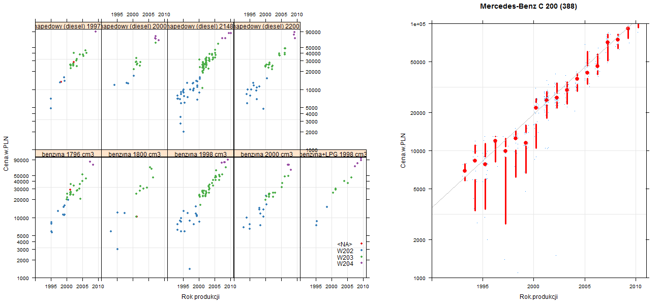This screenshot has width=661, height=305.
Task: Click the '1995' x-axis tick on Mercedes plot
Action: tap(483, 287)
